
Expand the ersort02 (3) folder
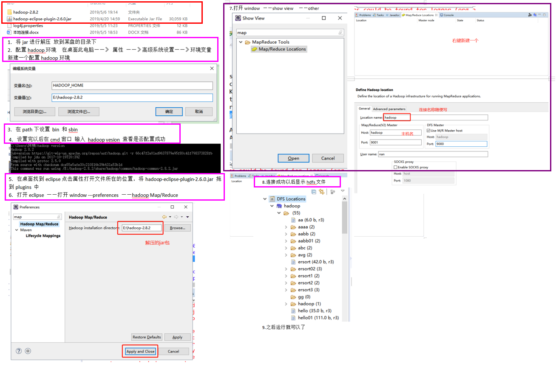[x=287, y=269]
